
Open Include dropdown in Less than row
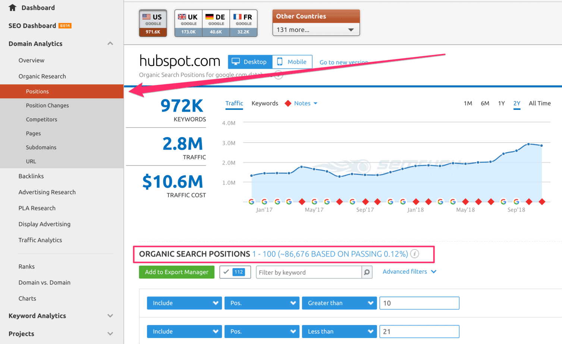[x=184, y=331]
